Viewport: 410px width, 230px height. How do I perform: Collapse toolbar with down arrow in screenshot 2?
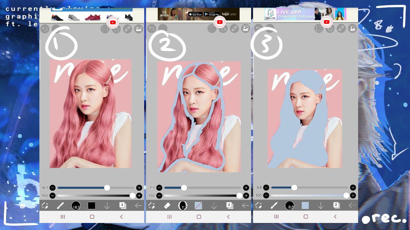214,206
